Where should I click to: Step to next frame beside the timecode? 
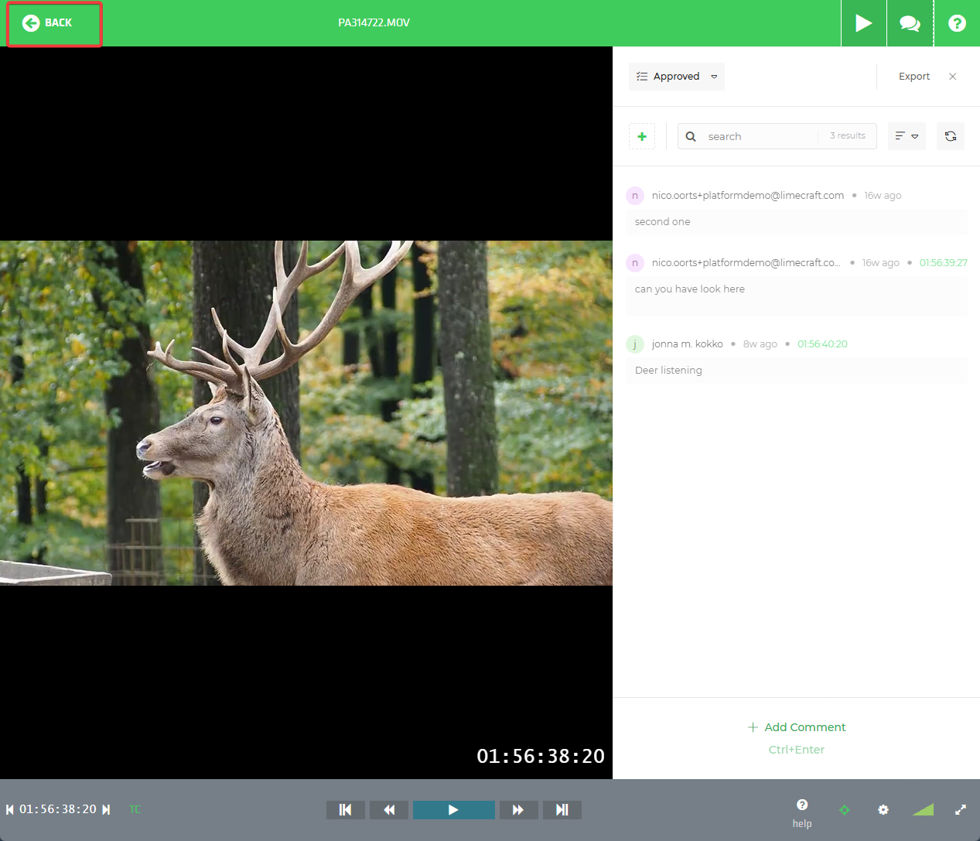pyautogui.click(x=106, y=809)
